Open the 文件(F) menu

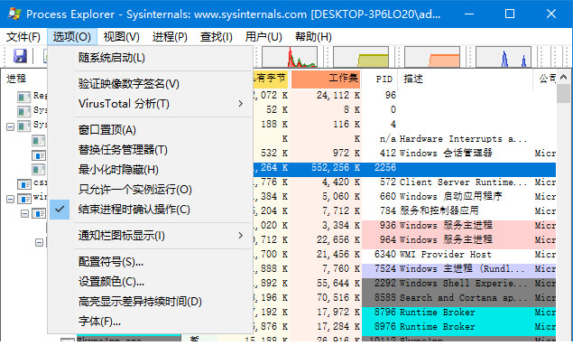tap(23, 37)
